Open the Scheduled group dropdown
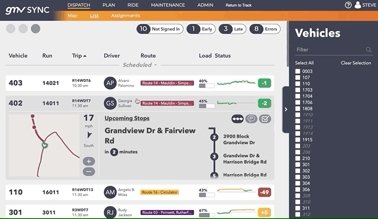The image size is (378, 219). click(140, 65)
